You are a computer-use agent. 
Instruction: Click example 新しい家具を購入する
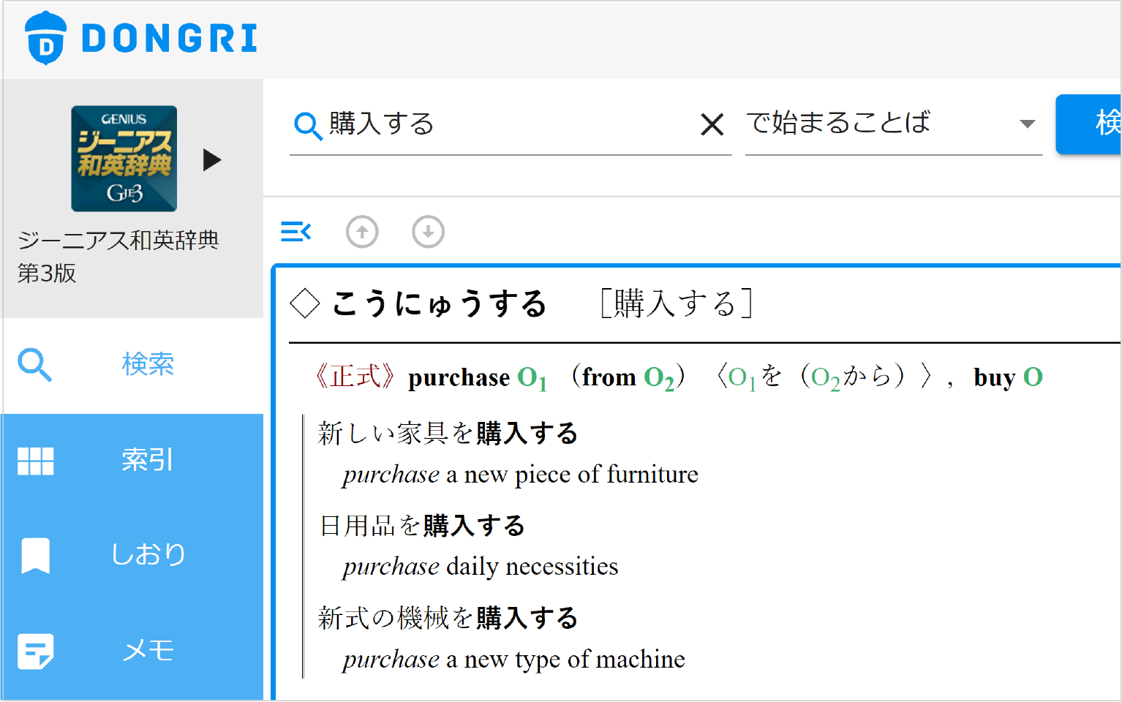(448, 434)
